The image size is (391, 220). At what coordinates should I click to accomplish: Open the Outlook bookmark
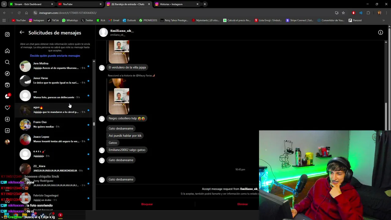coord(129,20)
